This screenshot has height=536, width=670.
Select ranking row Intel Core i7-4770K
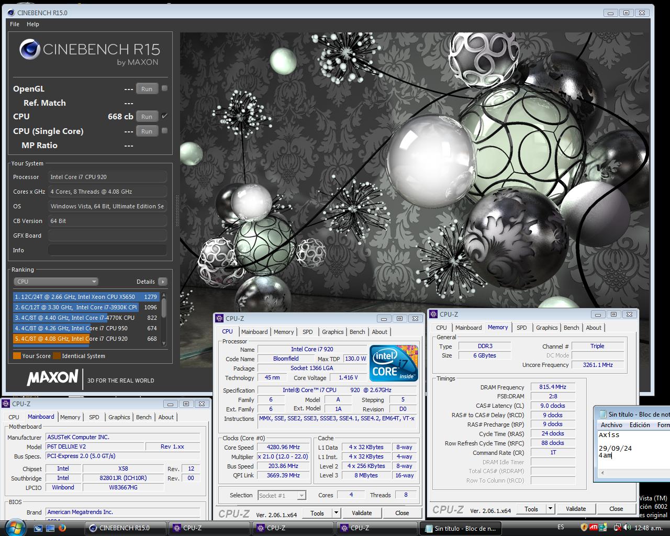(x=86, y=318)
